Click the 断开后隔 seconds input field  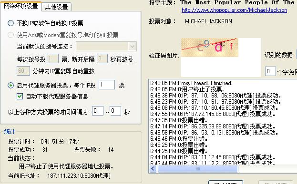point(102,58)
